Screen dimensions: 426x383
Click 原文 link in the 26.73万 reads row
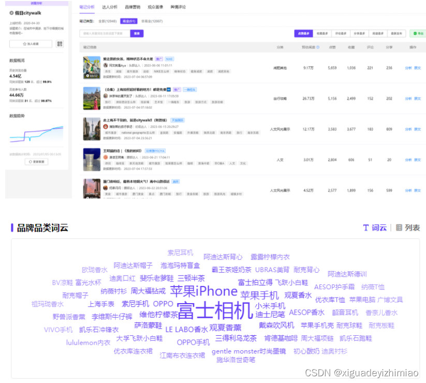tap(418, 98)
